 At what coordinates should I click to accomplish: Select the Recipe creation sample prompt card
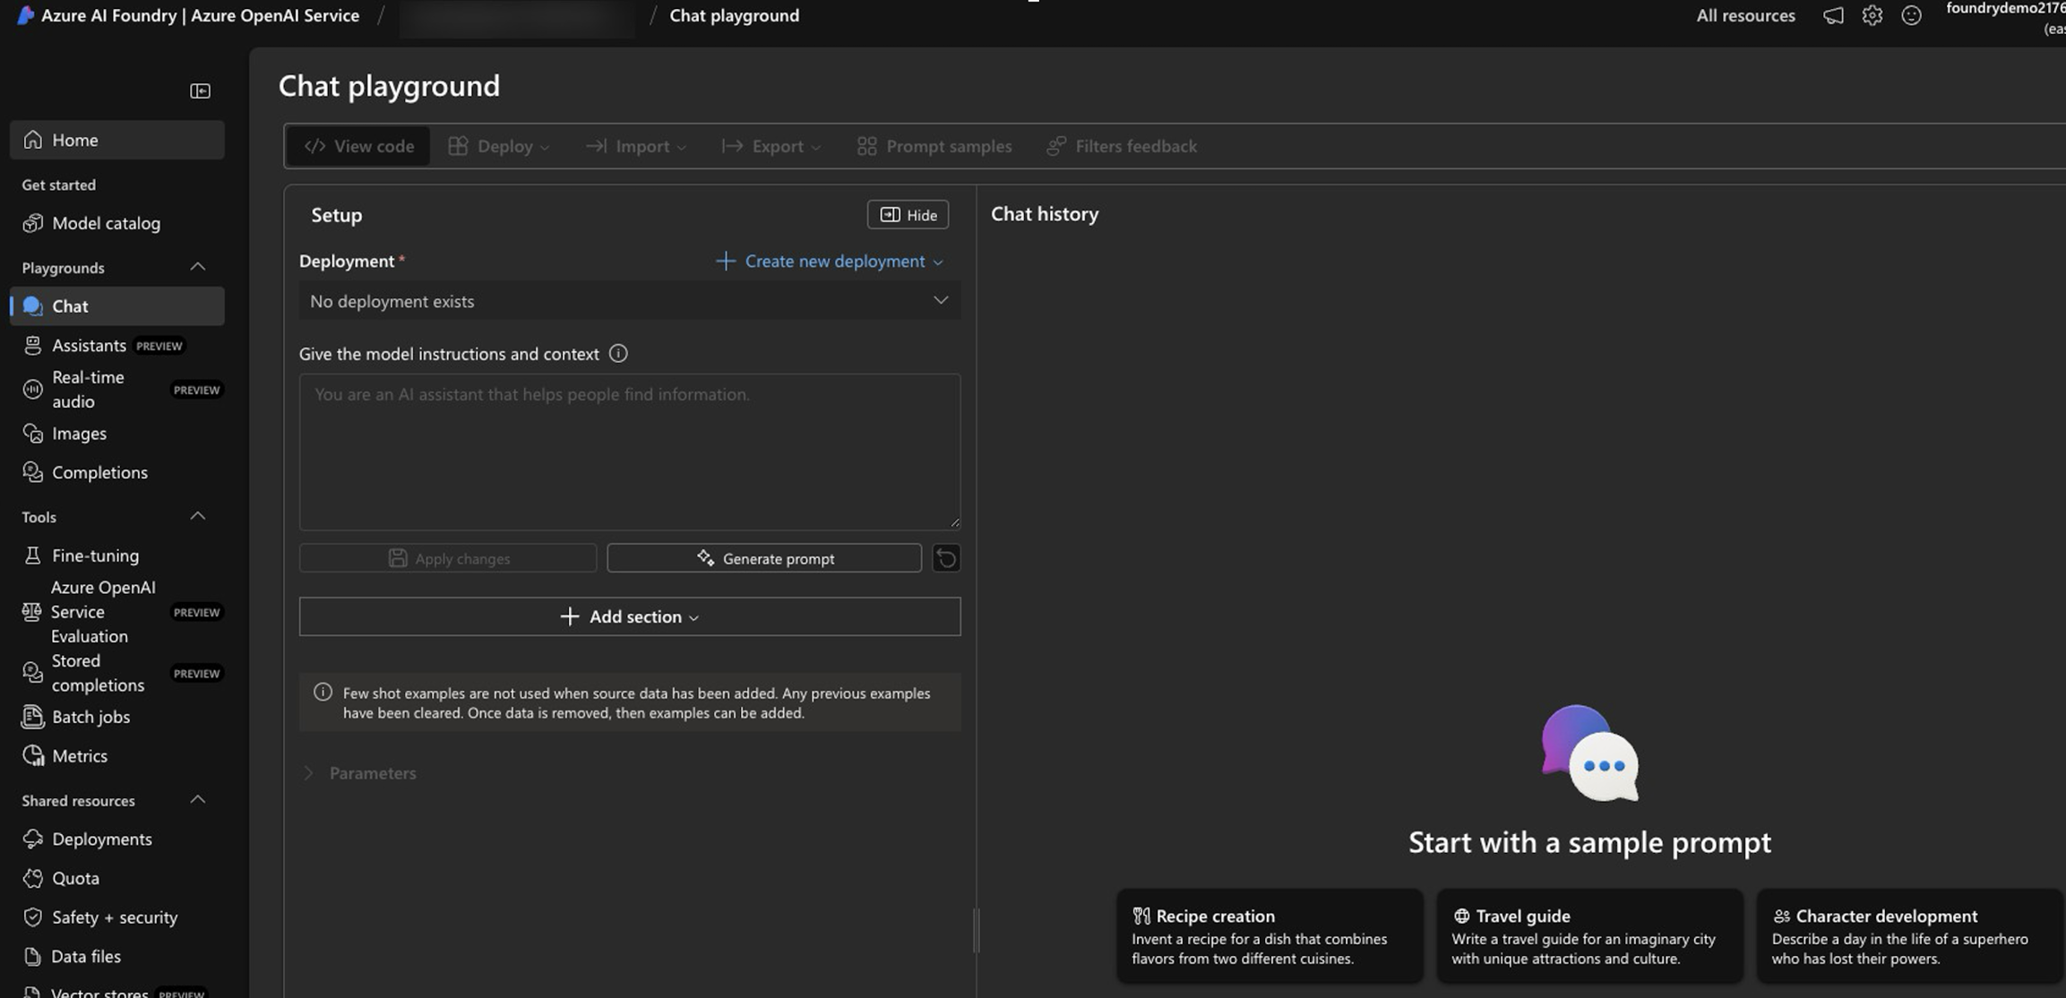click(x=1270, y=936)
